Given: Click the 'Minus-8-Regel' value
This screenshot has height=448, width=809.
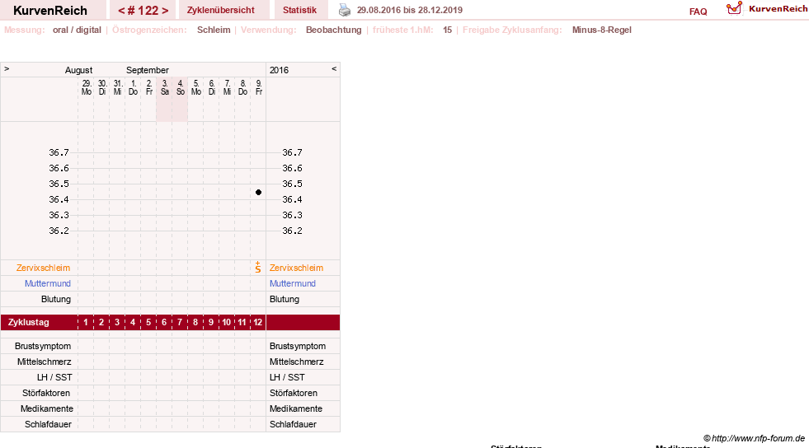Looking at the screenshot, I should (601, 30).
